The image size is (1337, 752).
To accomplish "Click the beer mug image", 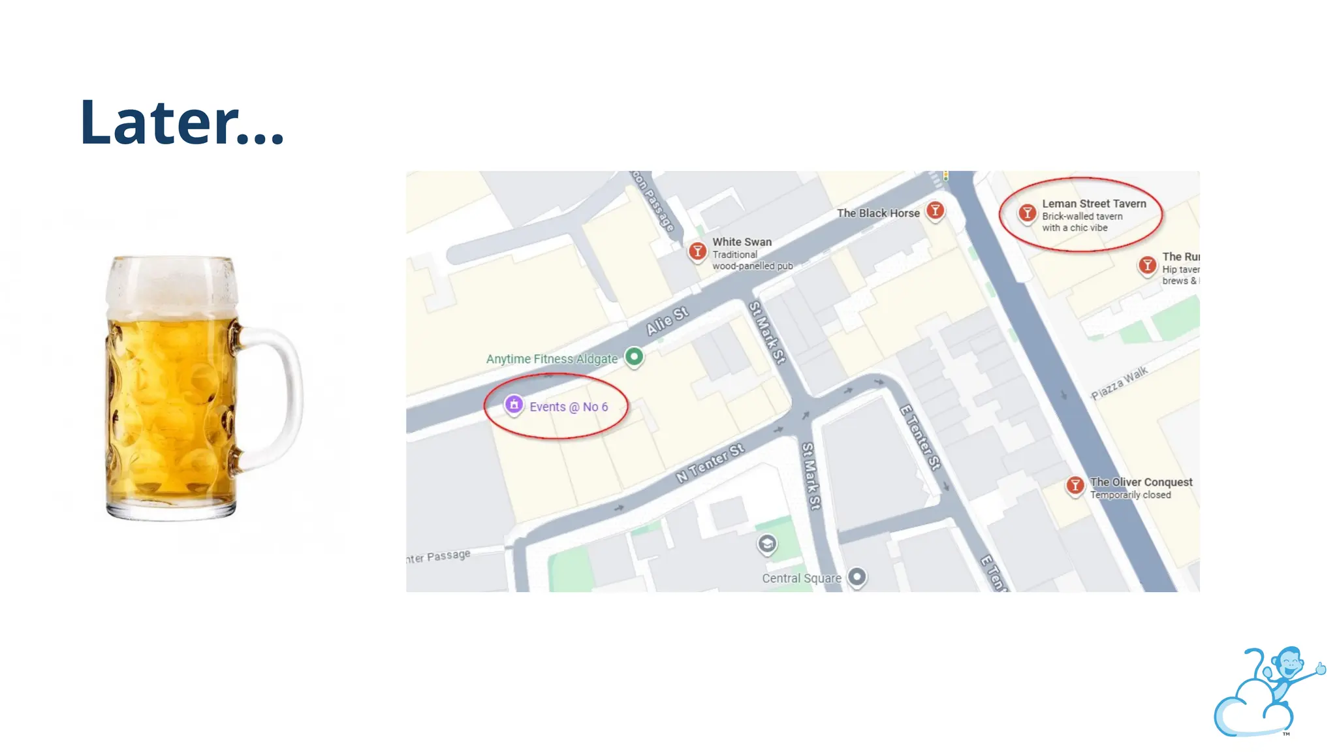I will (x=204, y=388).
